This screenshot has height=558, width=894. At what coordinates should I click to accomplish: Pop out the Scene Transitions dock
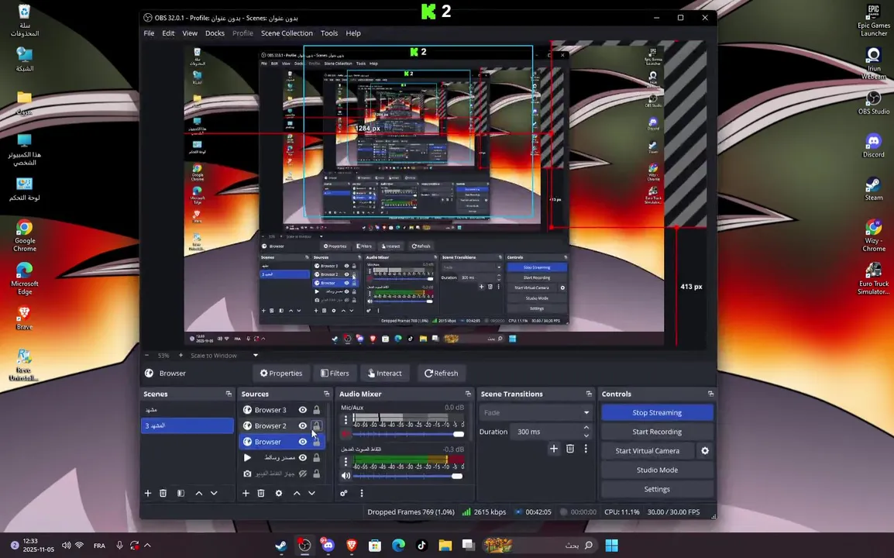point(589,394)
